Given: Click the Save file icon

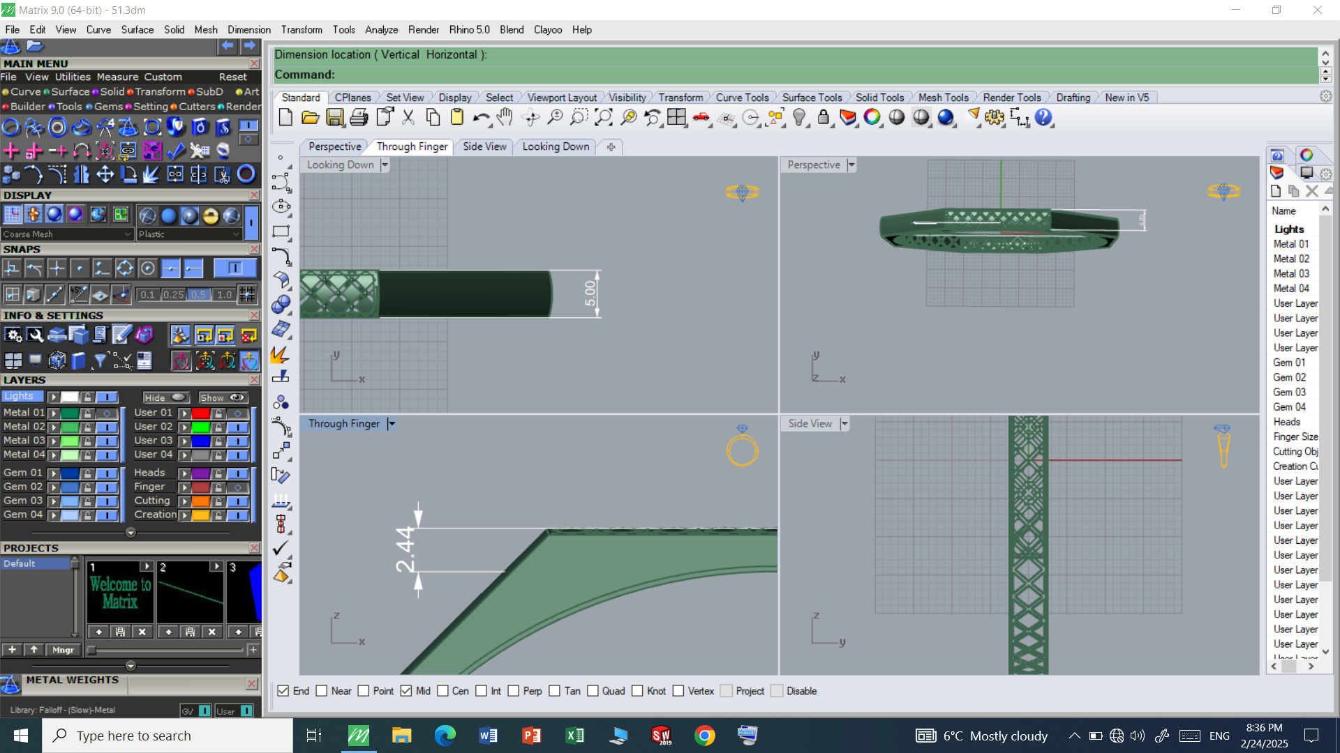Looking at the screenshot, I should (335, 118).
